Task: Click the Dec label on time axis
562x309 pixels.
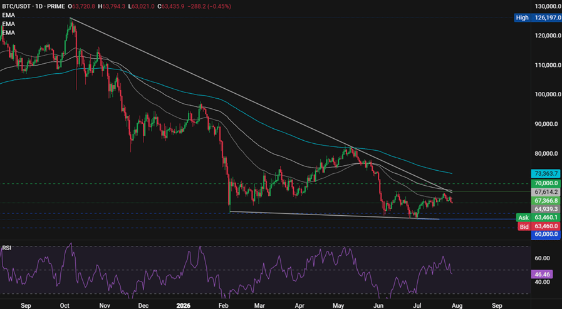Action: point(143,306)
